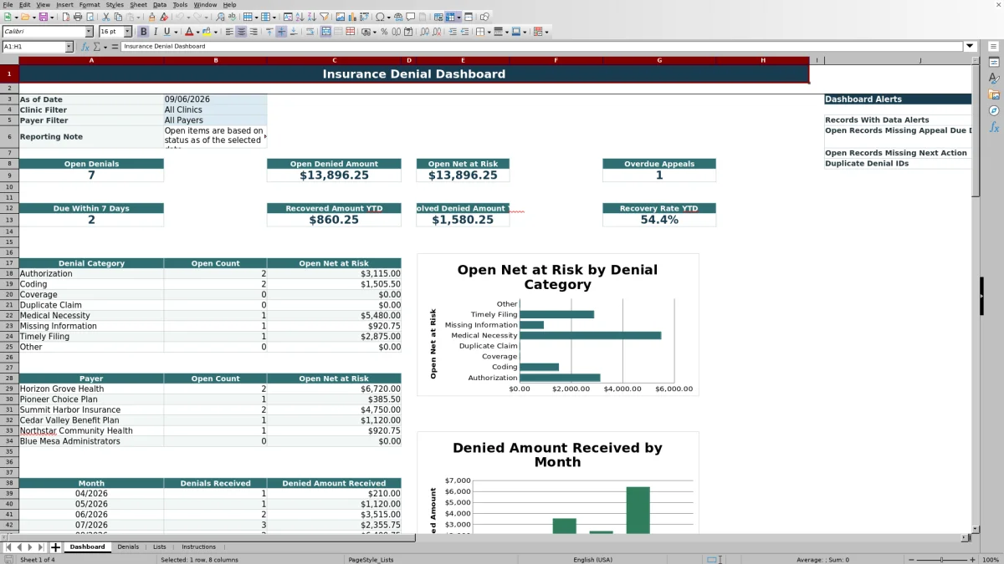Toggle Align Left
The height and width of the screenshot is (564, 1004).
point(228,32)
